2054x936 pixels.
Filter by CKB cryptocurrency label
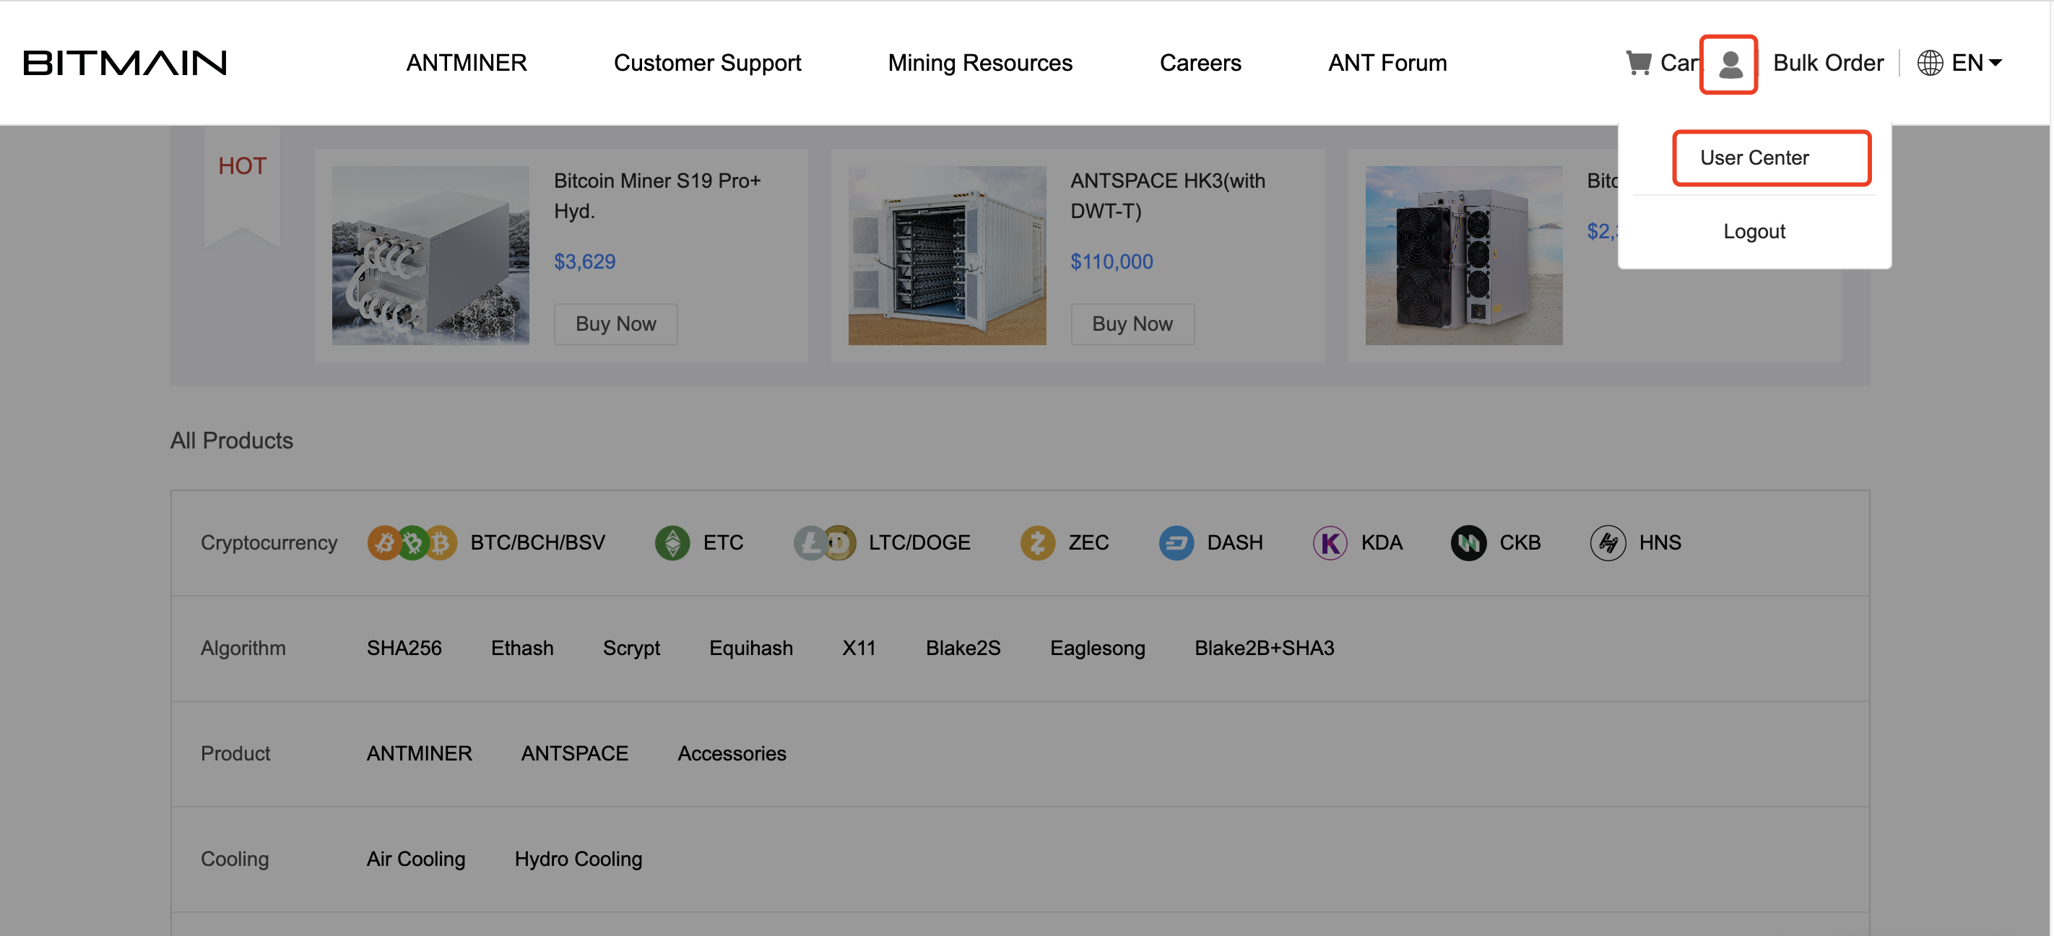(1520, 543)
